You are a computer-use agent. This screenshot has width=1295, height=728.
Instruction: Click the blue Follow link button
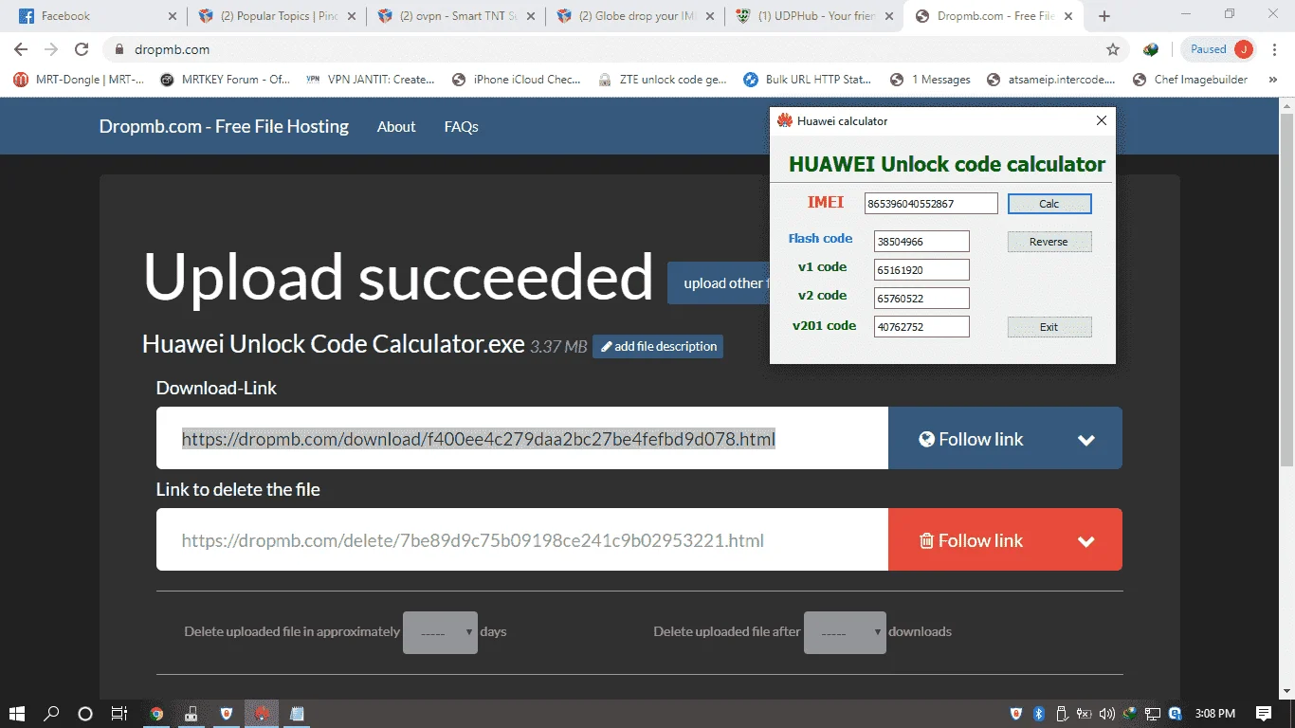pos(970,439)
